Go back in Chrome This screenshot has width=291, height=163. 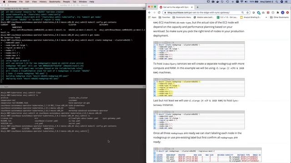click(x=150, y=12)
